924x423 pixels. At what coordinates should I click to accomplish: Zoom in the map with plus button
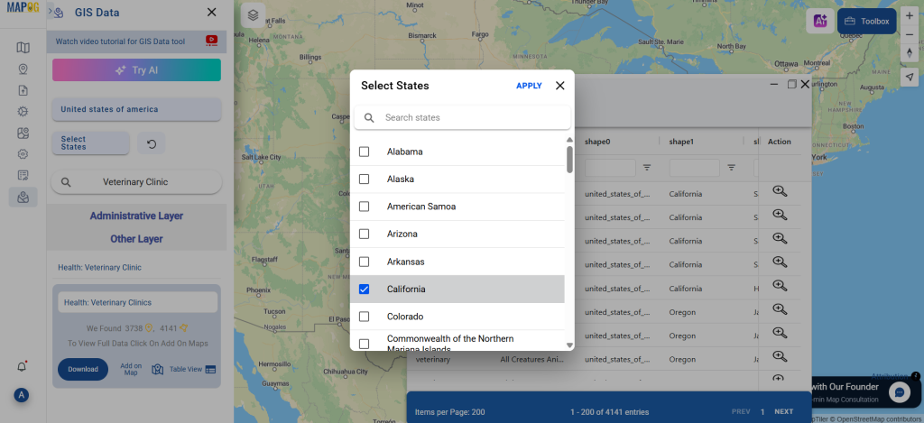(910, 16)
